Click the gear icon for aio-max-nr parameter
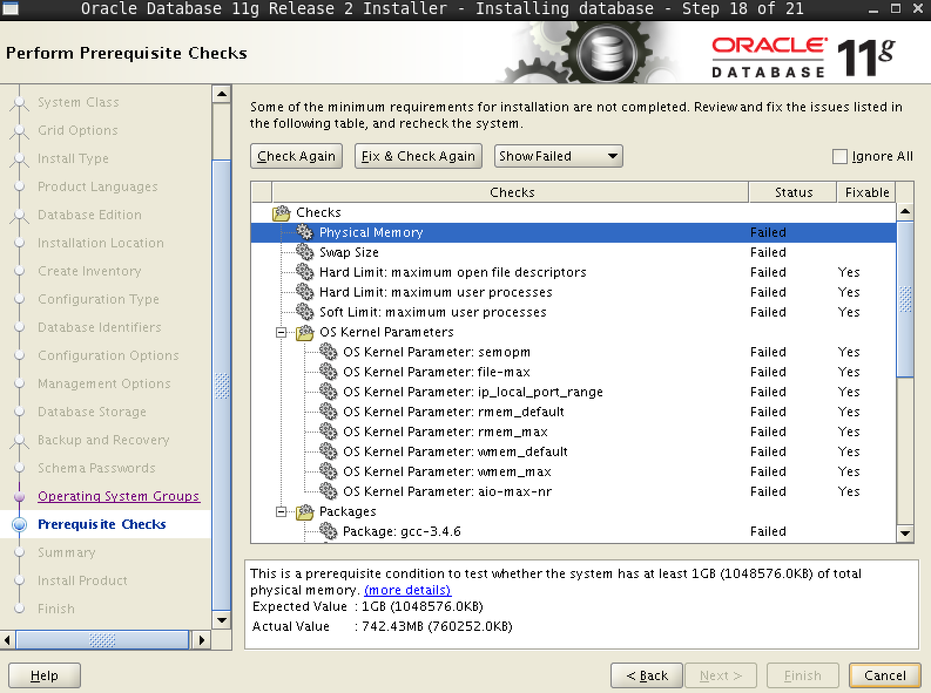This screenshot has width=931, height=693. pyautogui.click(x=328, y=491)
